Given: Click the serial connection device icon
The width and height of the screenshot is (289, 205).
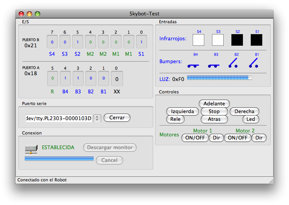Looking at the screenshot, I should pos(31,148).
